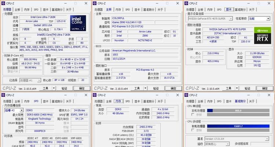Viewport: 275px width, 147px height.
Task: Switch to the SPD tab in the memory timings (48 GBytes) window
Action: pyautogui.click(x=128, y=101)
